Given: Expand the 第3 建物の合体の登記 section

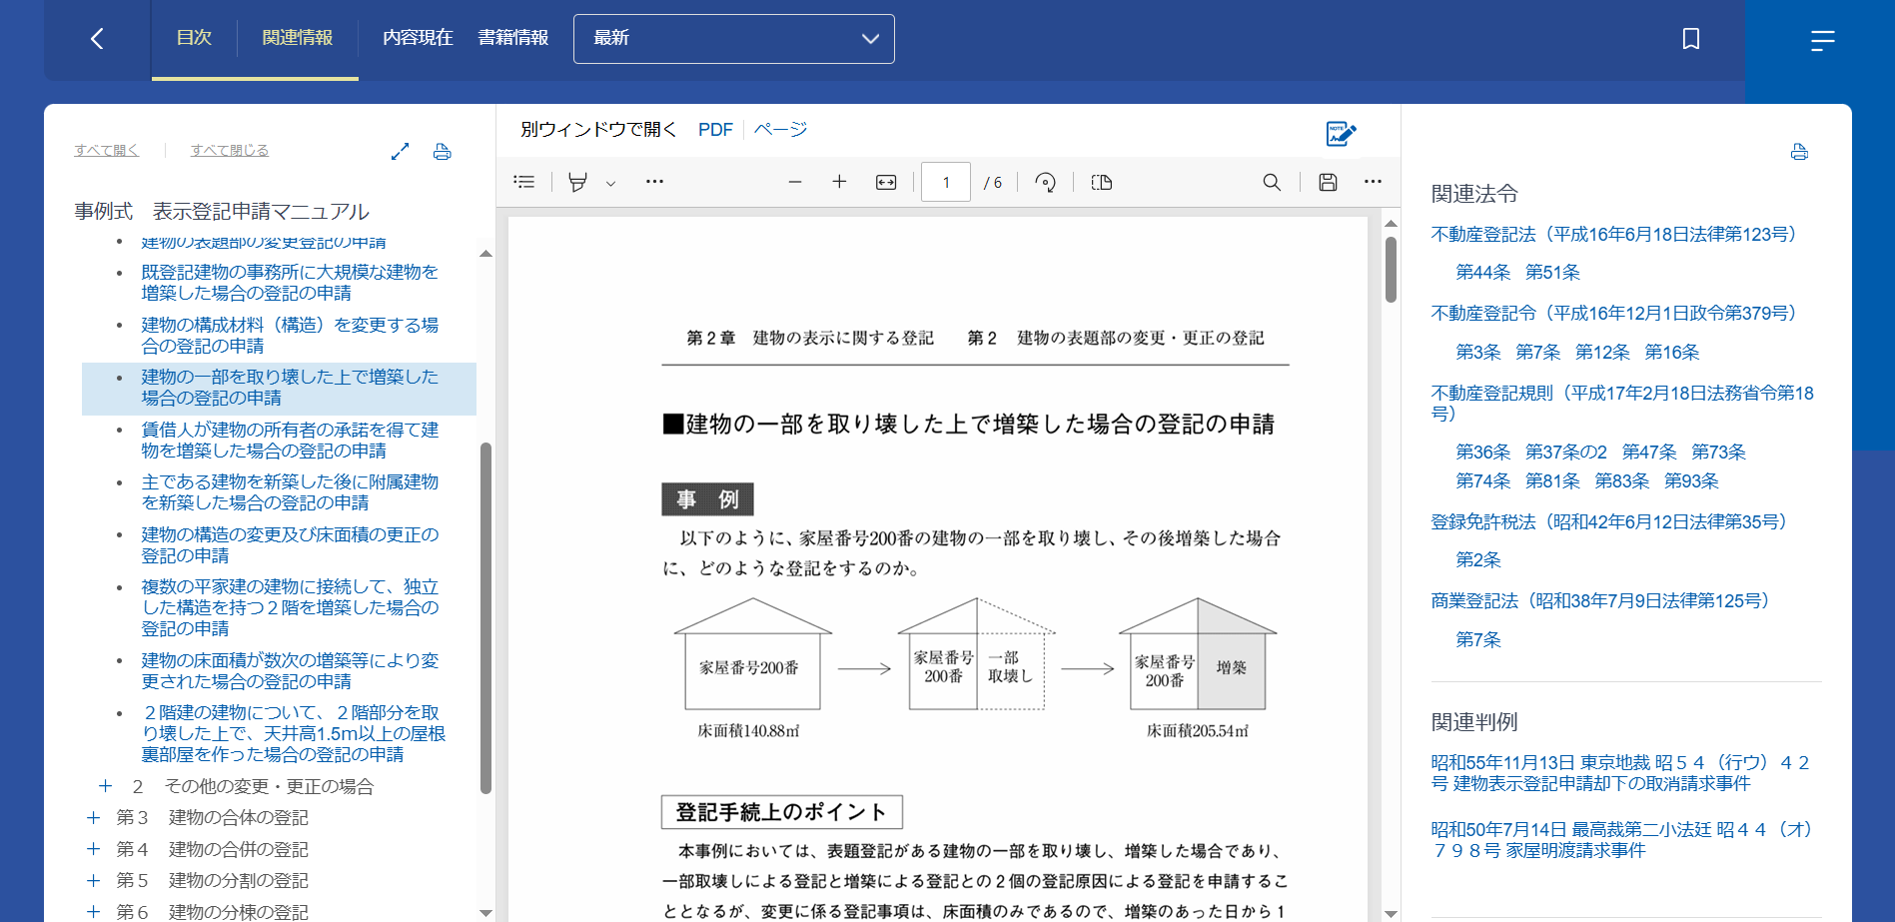Looking at the screenshot, I should pos(94,818).
